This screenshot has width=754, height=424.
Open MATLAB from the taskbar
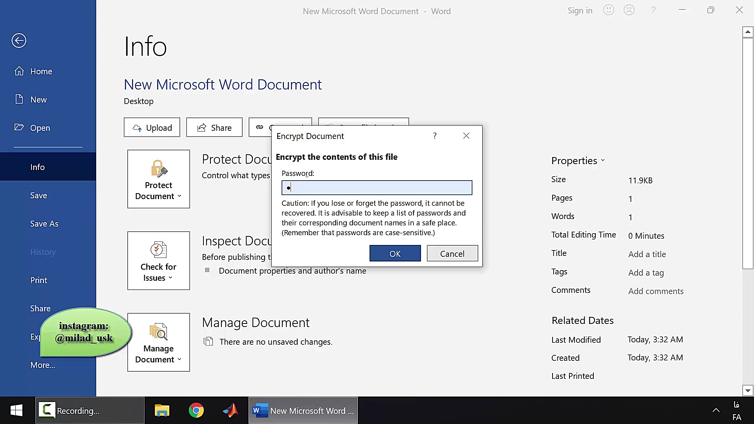pos(231,411)
